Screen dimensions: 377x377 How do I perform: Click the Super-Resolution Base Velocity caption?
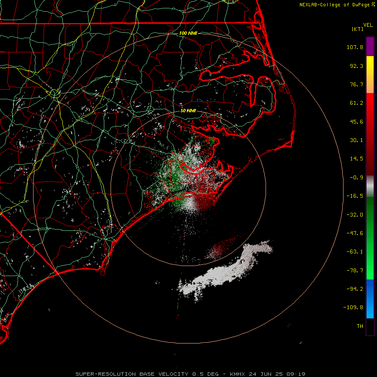click(x=191, y=374)
